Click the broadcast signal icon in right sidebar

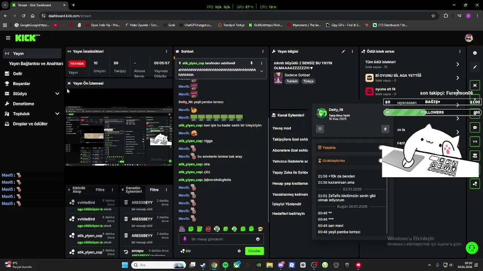(475, 142)
